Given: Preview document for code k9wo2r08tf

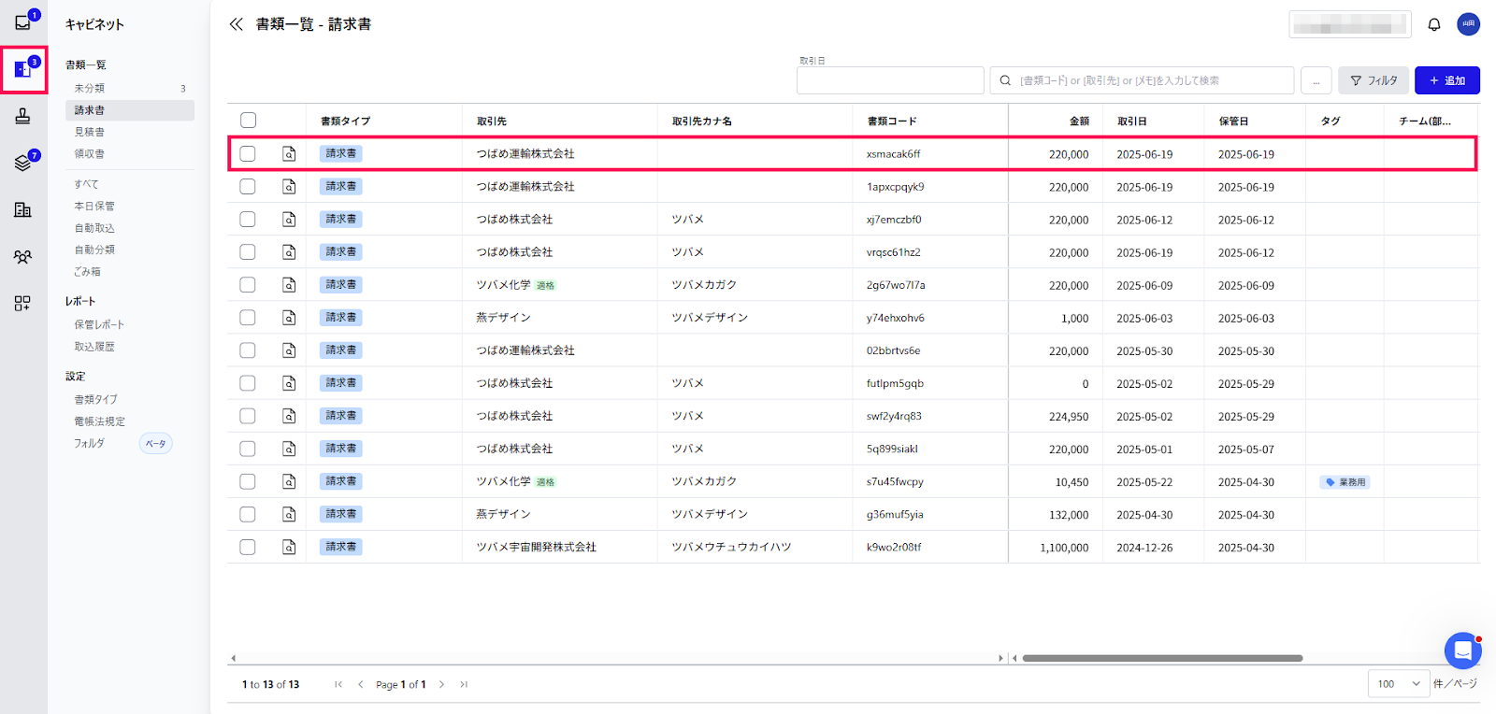Looking at the screenshot, I should (x=289, y=547).
